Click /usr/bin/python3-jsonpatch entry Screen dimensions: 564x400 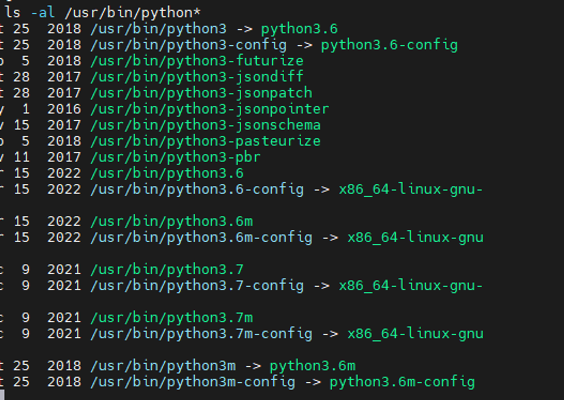pos(201,93)
